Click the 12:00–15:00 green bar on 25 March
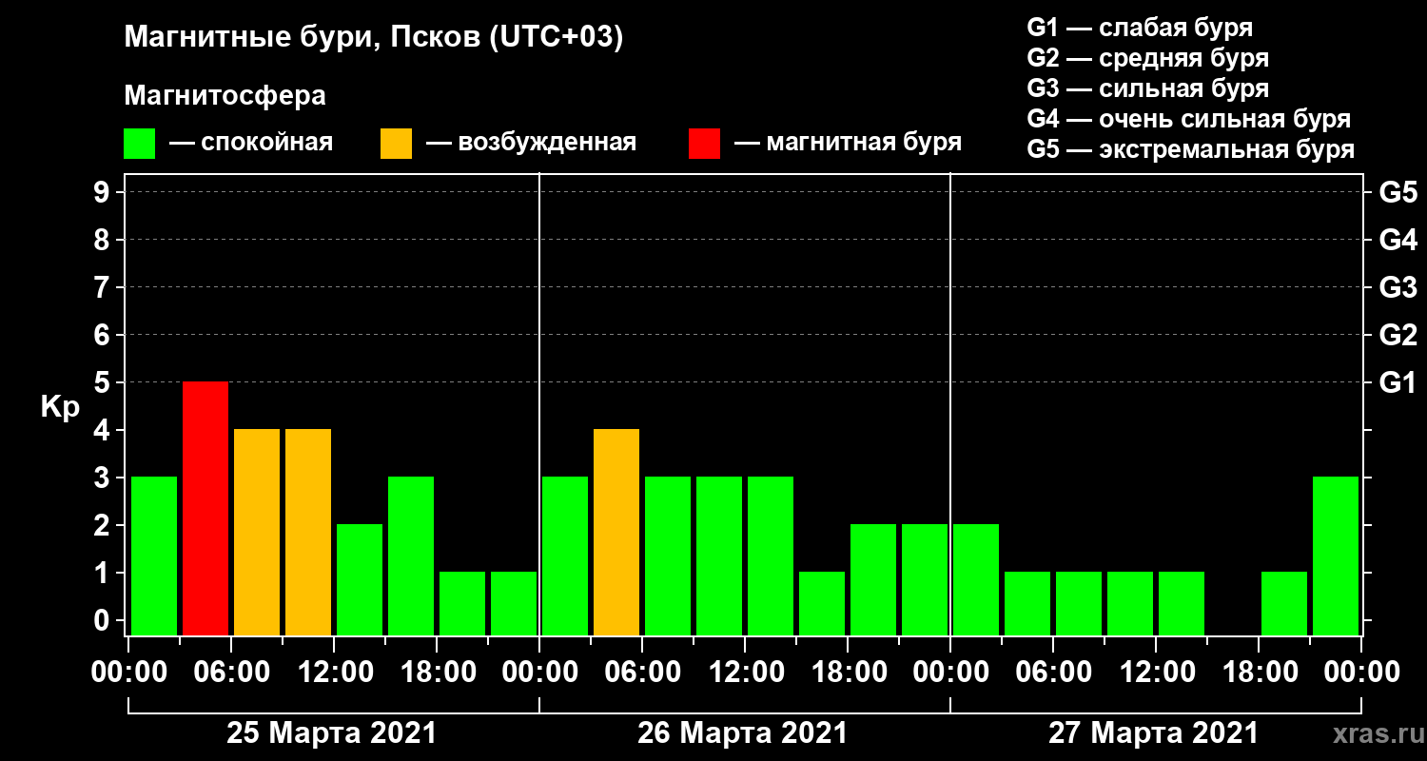Image resolution: width=1427 pixels, height=761 pixels. [360, 579]
